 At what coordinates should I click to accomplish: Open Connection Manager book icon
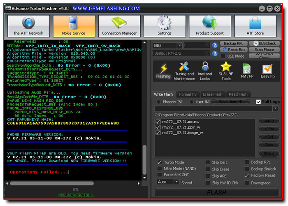119,26
